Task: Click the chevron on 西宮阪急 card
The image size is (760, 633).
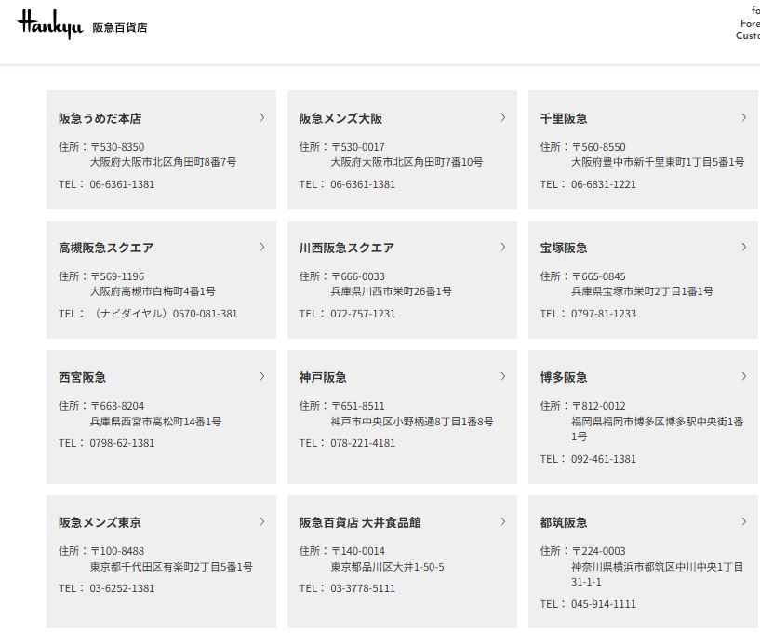Action: pos(262,376)
